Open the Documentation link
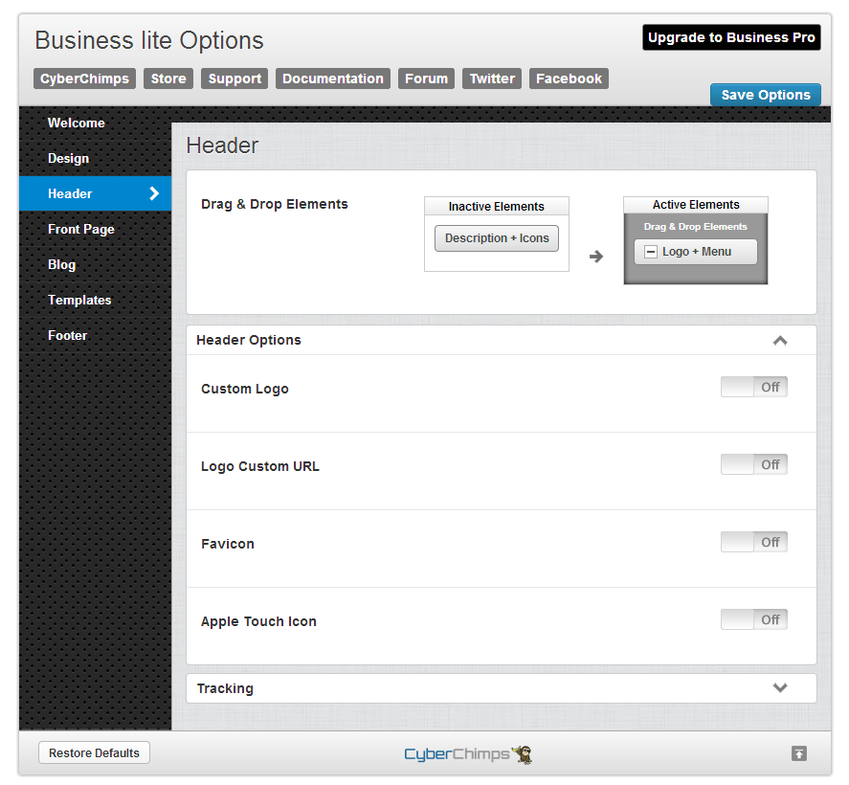The height and width of the screenshot is (785, 849). (333, 78)
